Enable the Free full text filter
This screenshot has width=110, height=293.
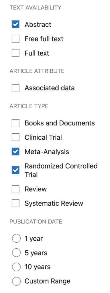(15, 39)
